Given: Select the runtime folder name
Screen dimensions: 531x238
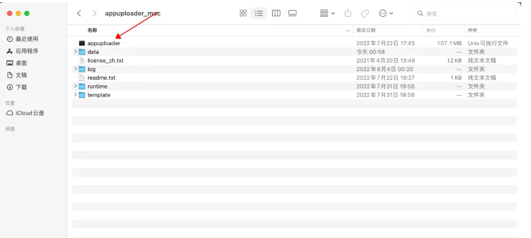Looking at the screenshot, I should [x=97, y=86].
